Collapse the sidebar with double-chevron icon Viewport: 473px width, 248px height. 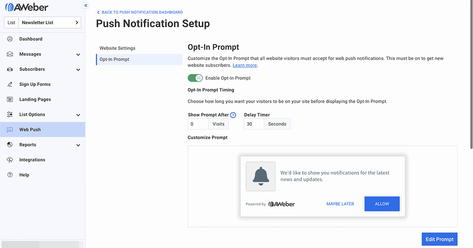[86, 6]
